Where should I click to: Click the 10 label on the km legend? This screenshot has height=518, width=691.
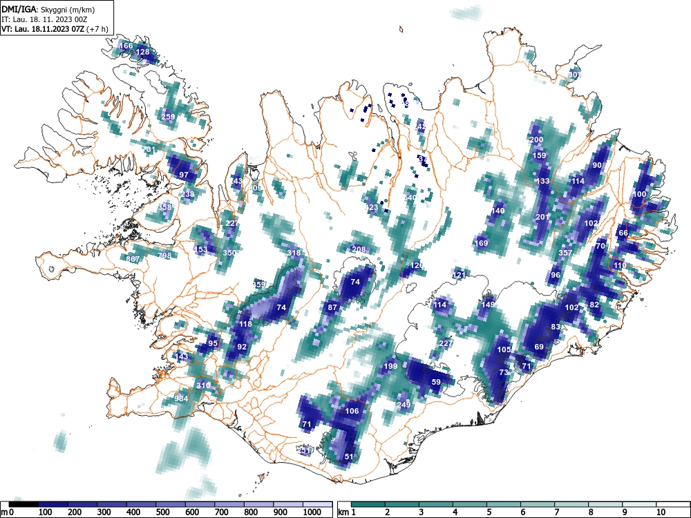661,512
